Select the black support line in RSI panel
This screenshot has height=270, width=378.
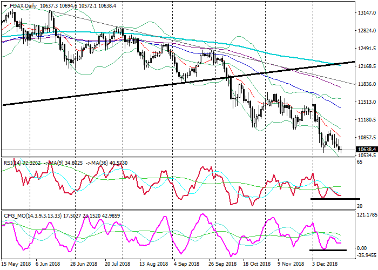point(335,198)
